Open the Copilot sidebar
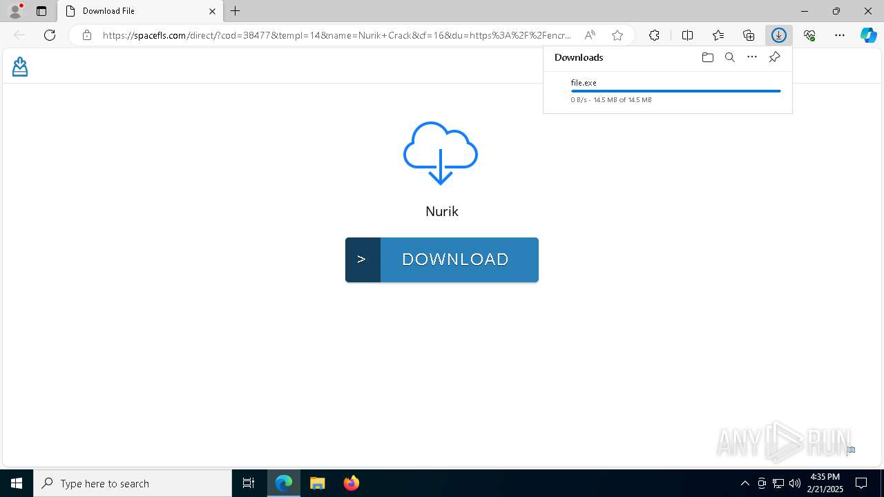Image resolution: width=884 pixels, height=497 pixels. tap(868, 35)
